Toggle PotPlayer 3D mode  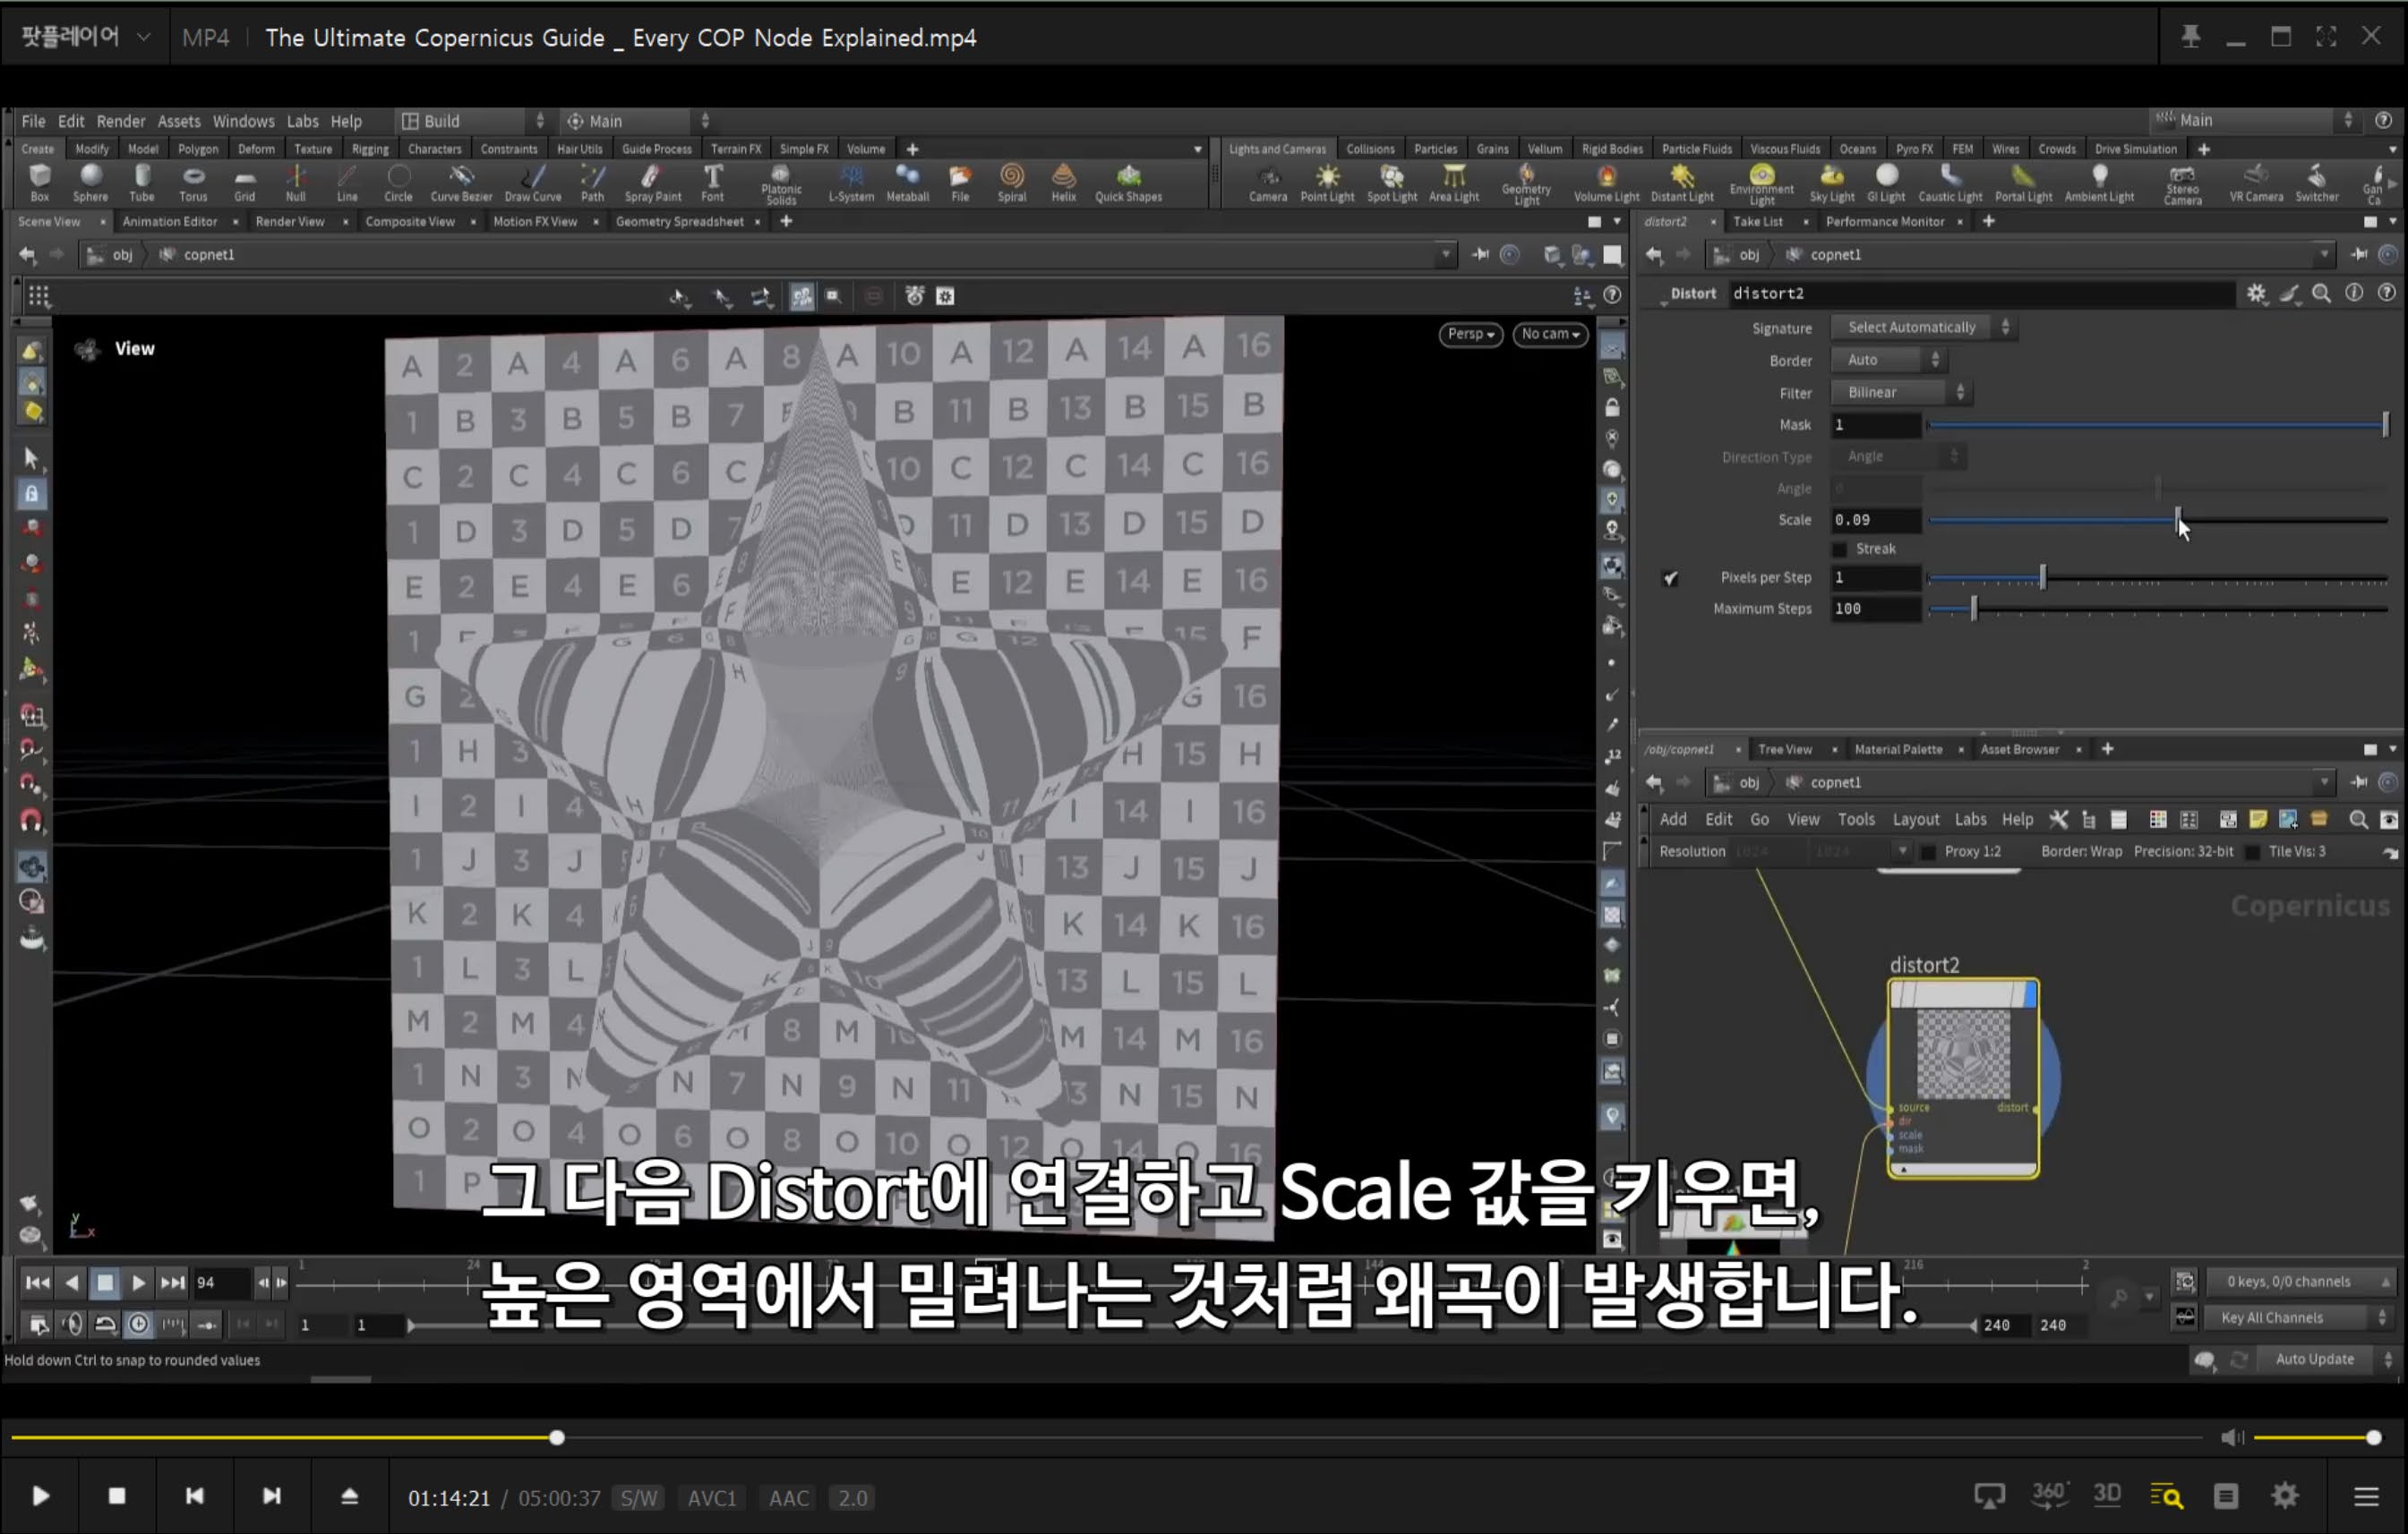(2107, 1494)
